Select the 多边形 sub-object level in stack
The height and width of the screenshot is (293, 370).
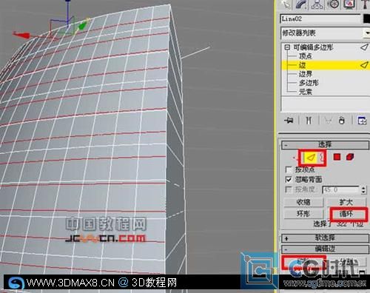coord(309,83)
